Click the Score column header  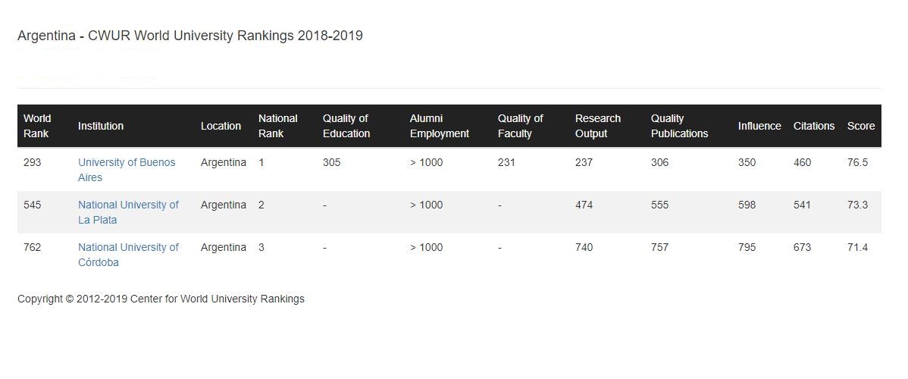[861, 126]
